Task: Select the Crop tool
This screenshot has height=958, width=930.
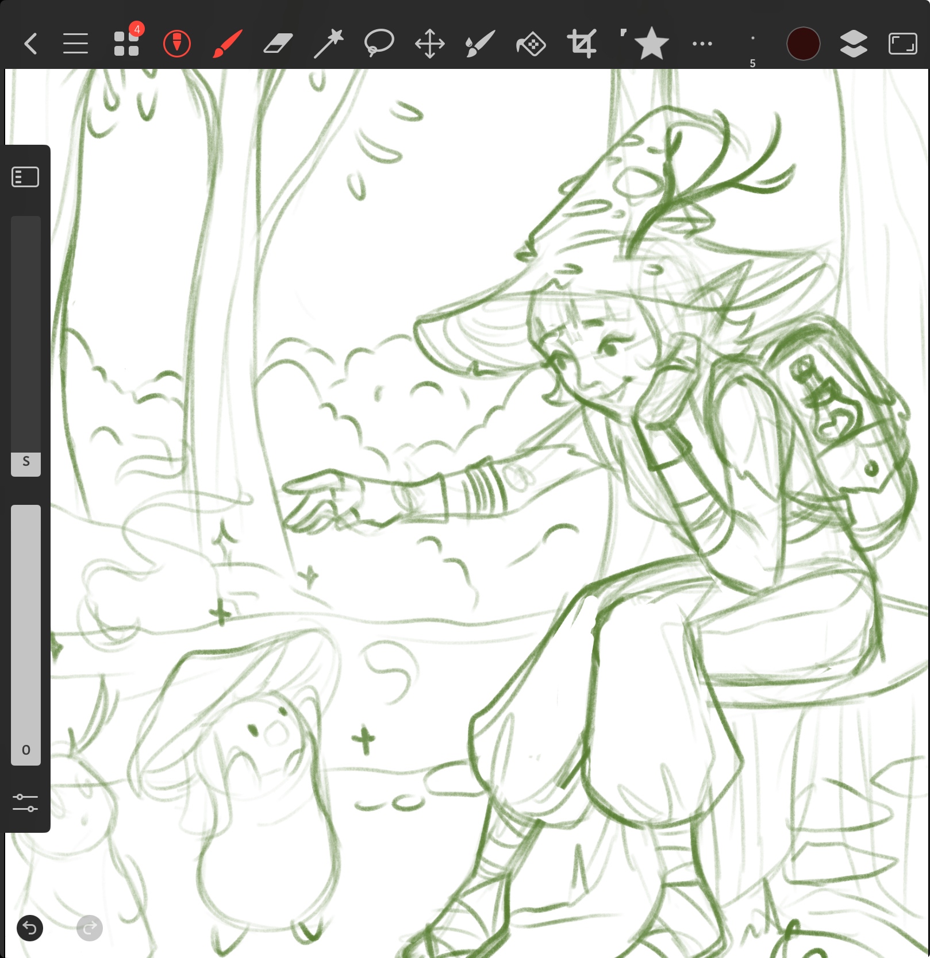Action: (x=582, y=44)
